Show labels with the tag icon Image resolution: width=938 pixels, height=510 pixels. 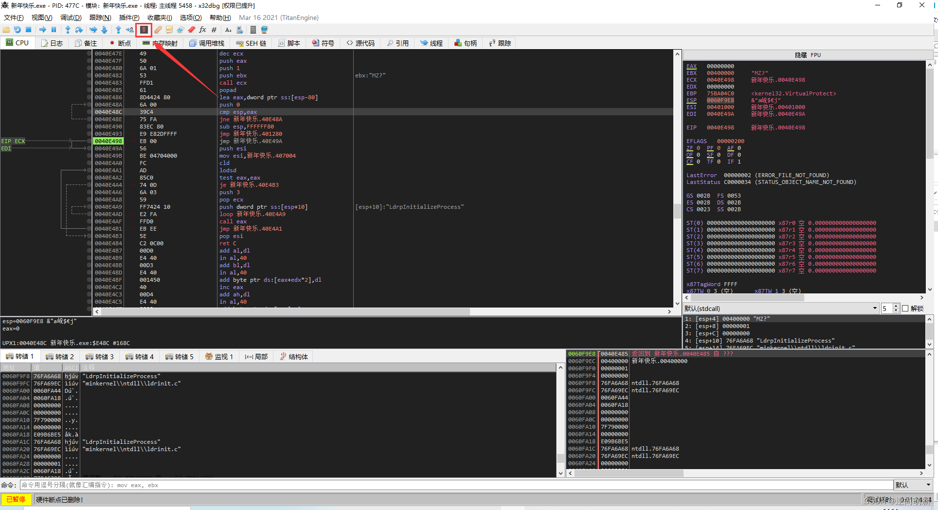[x=180, y=30]
